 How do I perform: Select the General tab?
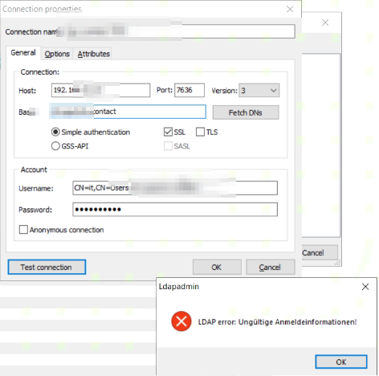[23, 53]
